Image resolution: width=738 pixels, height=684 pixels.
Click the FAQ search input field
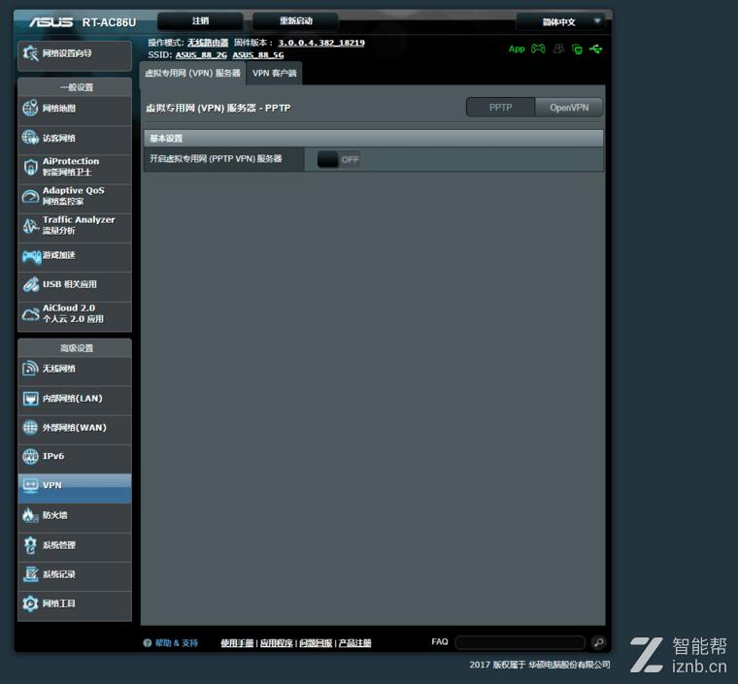click(x=520, y=642)
